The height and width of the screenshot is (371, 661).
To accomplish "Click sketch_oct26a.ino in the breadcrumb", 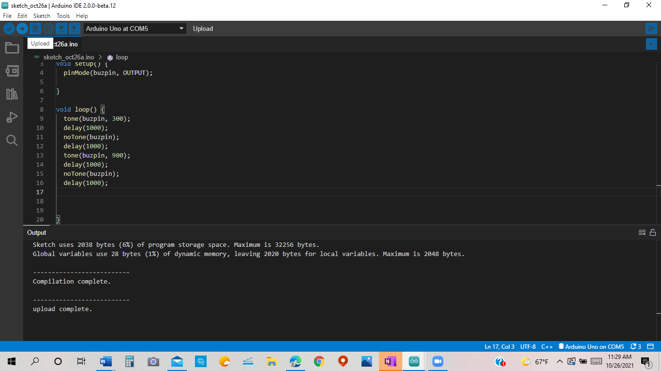I will point(69,57).
